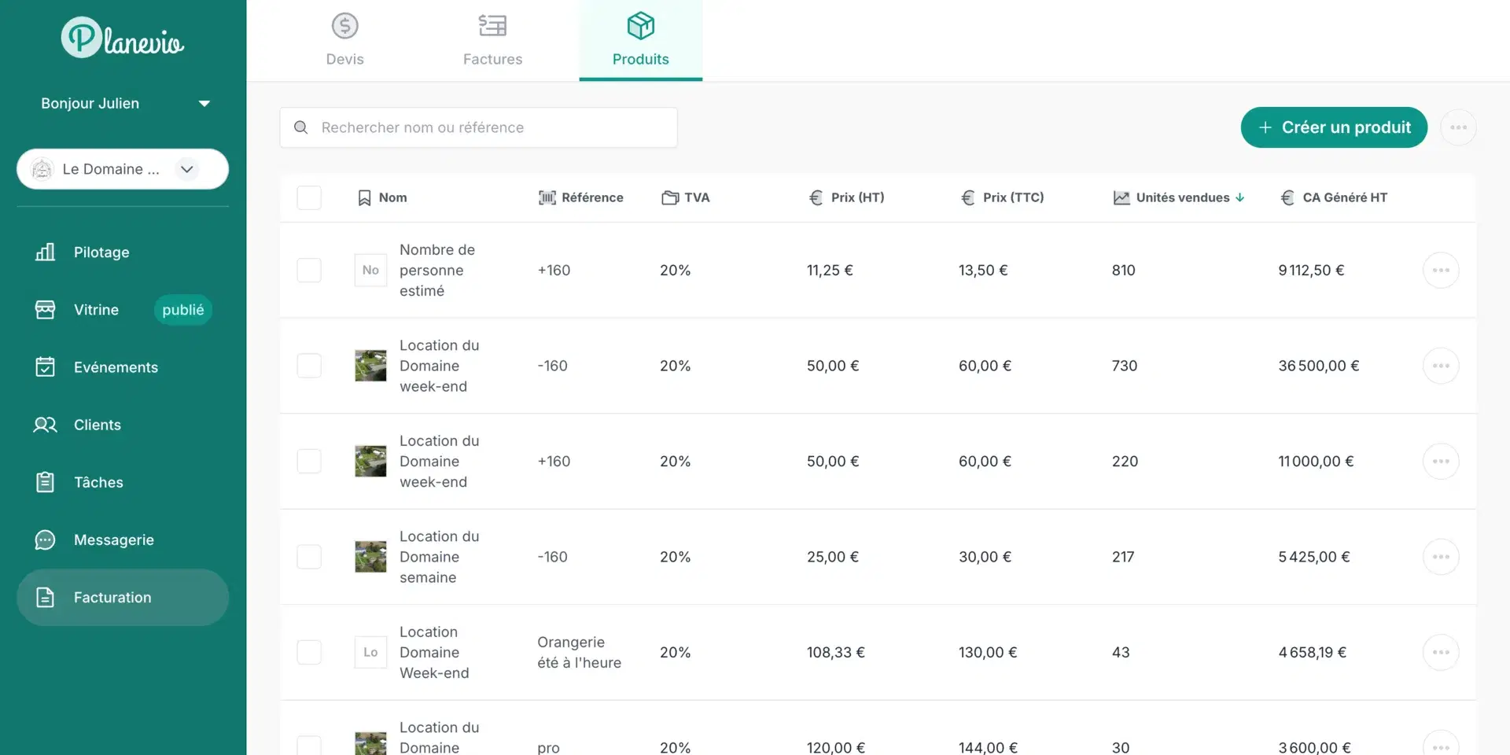This screenshot has height=755, width=1510.
Task: Go to Evénements calendar icon
Action: (x=45, y=367)
